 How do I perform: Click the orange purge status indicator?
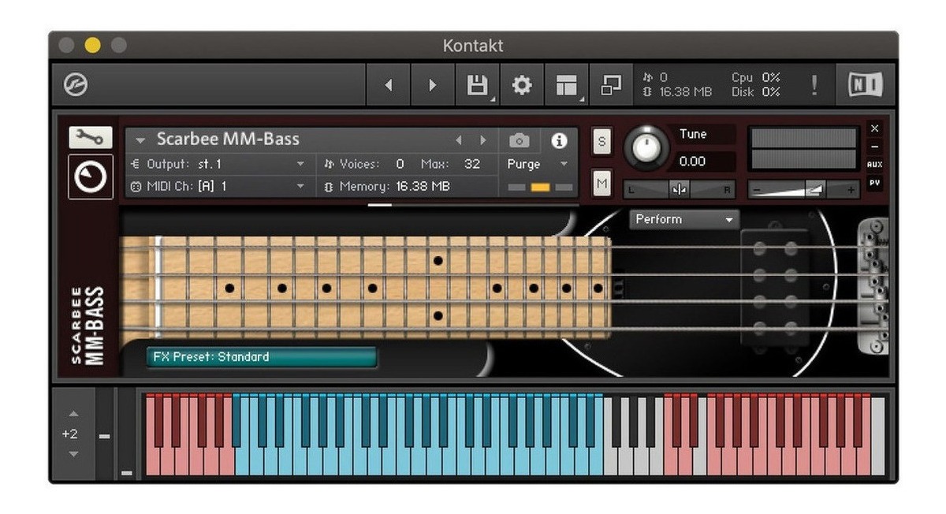[x=540, y=188]
